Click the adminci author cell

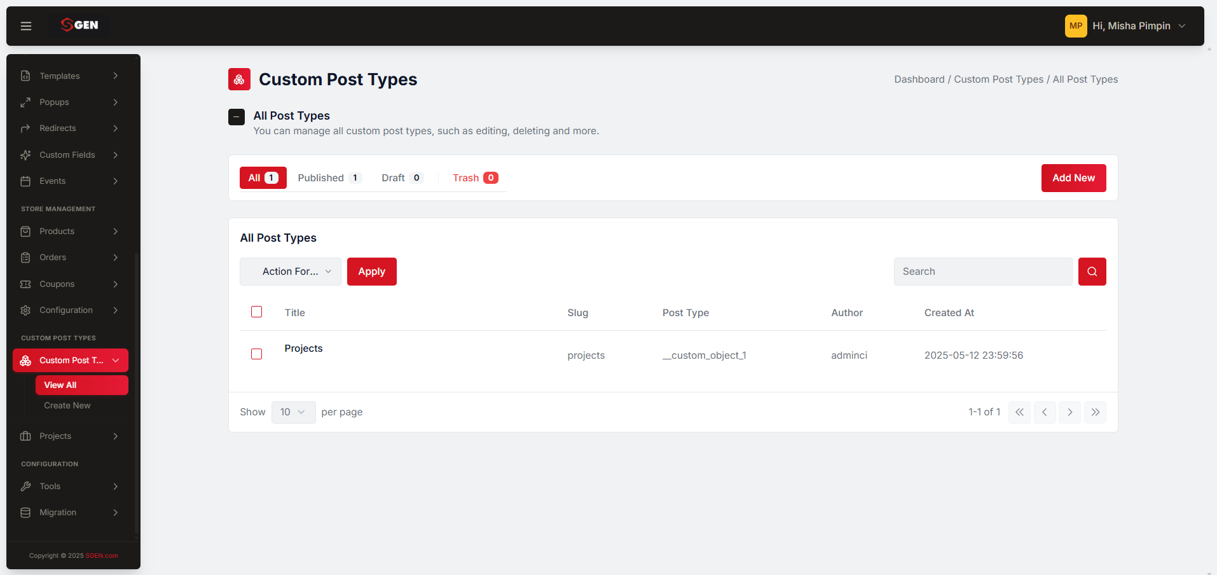(849, 356)
